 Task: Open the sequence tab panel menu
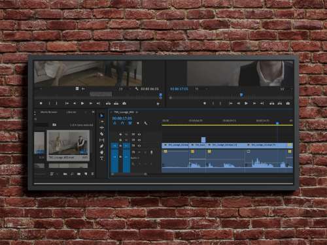point(137,112)
